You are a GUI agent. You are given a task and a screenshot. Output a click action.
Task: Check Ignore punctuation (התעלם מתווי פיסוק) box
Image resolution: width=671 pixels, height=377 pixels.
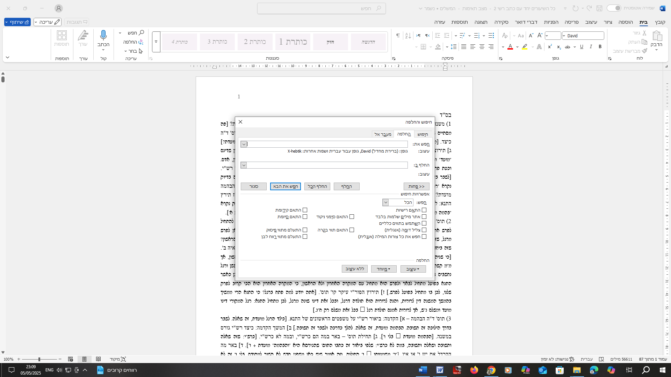pyautogui.click(x=305, y=230)
